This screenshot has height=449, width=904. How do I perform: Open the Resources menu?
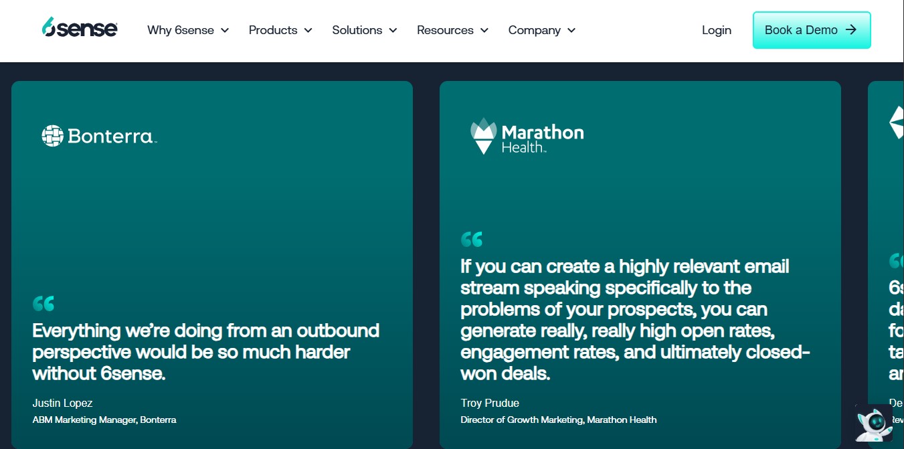pyautogui.click(x=452, y=30)
